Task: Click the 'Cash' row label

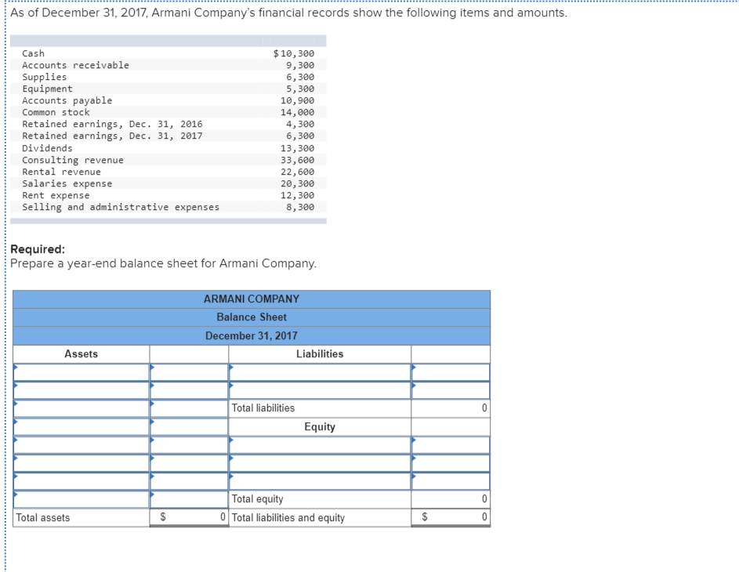Action: 33,53
